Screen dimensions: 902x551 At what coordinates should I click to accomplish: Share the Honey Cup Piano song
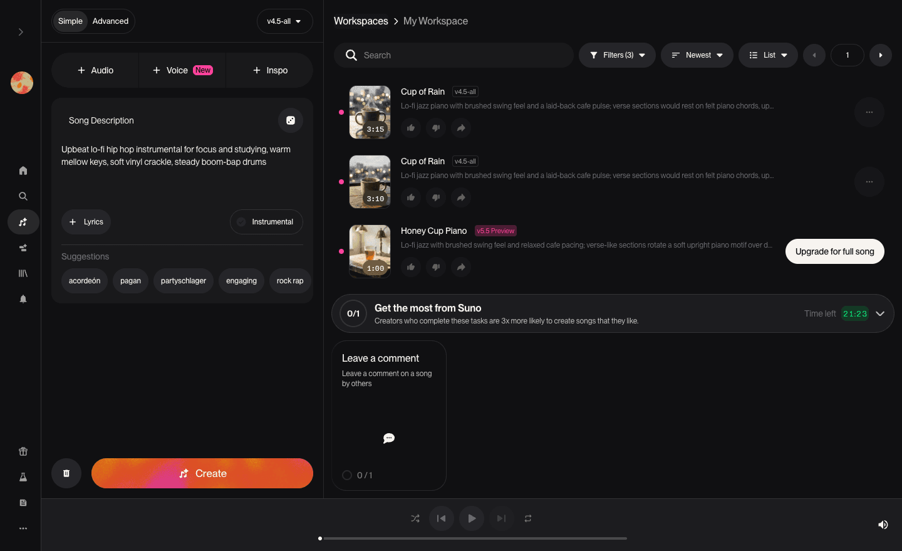[461, 267]
